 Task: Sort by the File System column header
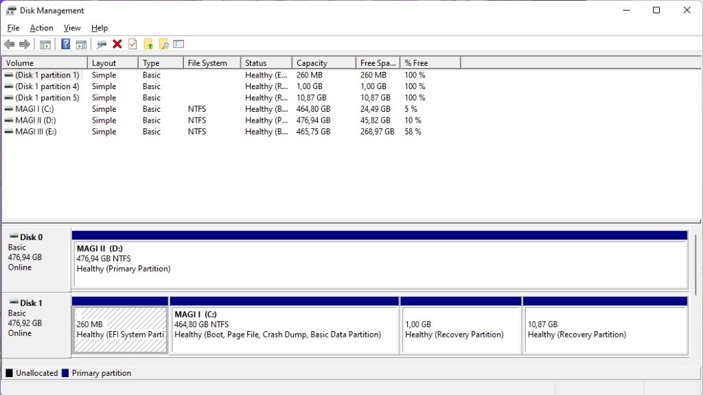click(212, 62)
